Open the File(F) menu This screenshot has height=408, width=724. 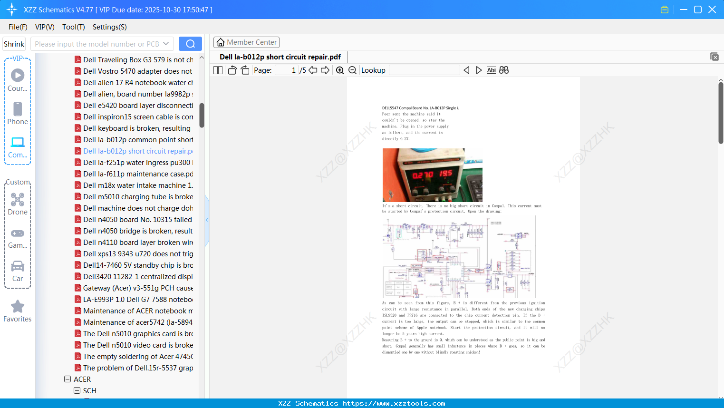(18, 27)
